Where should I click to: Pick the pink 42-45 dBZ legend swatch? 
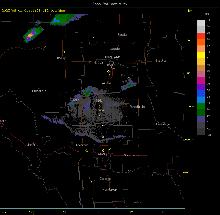(201, 74)
